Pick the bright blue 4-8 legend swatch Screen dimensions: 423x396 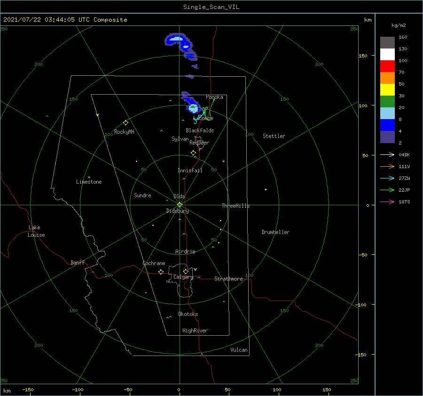click(387, 125)
